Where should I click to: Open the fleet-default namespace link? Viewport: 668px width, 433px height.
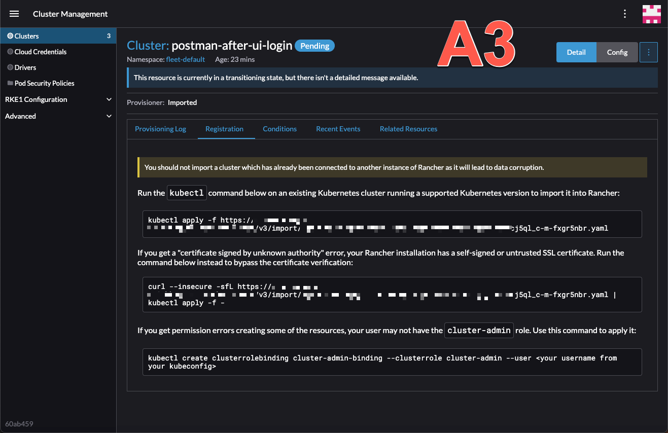coord(185,59)
